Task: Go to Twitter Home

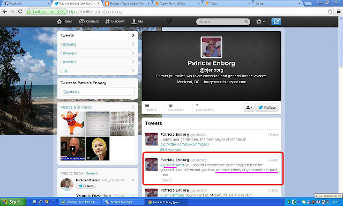Action: point(64,21)
